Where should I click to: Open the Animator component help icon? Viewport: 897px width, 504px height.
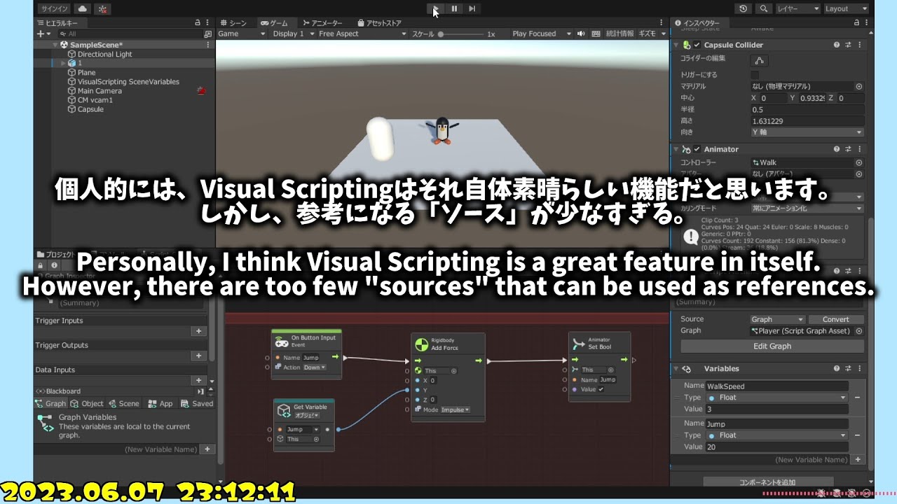(x=837, y=149)
